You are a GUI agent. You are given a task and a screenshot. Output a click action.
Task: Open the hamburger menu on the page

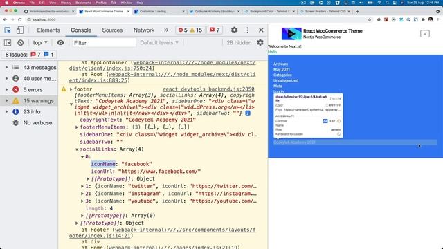[424, 34]
